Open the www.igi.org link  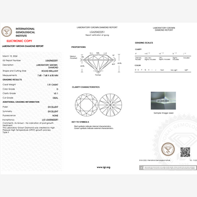coord(103,168)
